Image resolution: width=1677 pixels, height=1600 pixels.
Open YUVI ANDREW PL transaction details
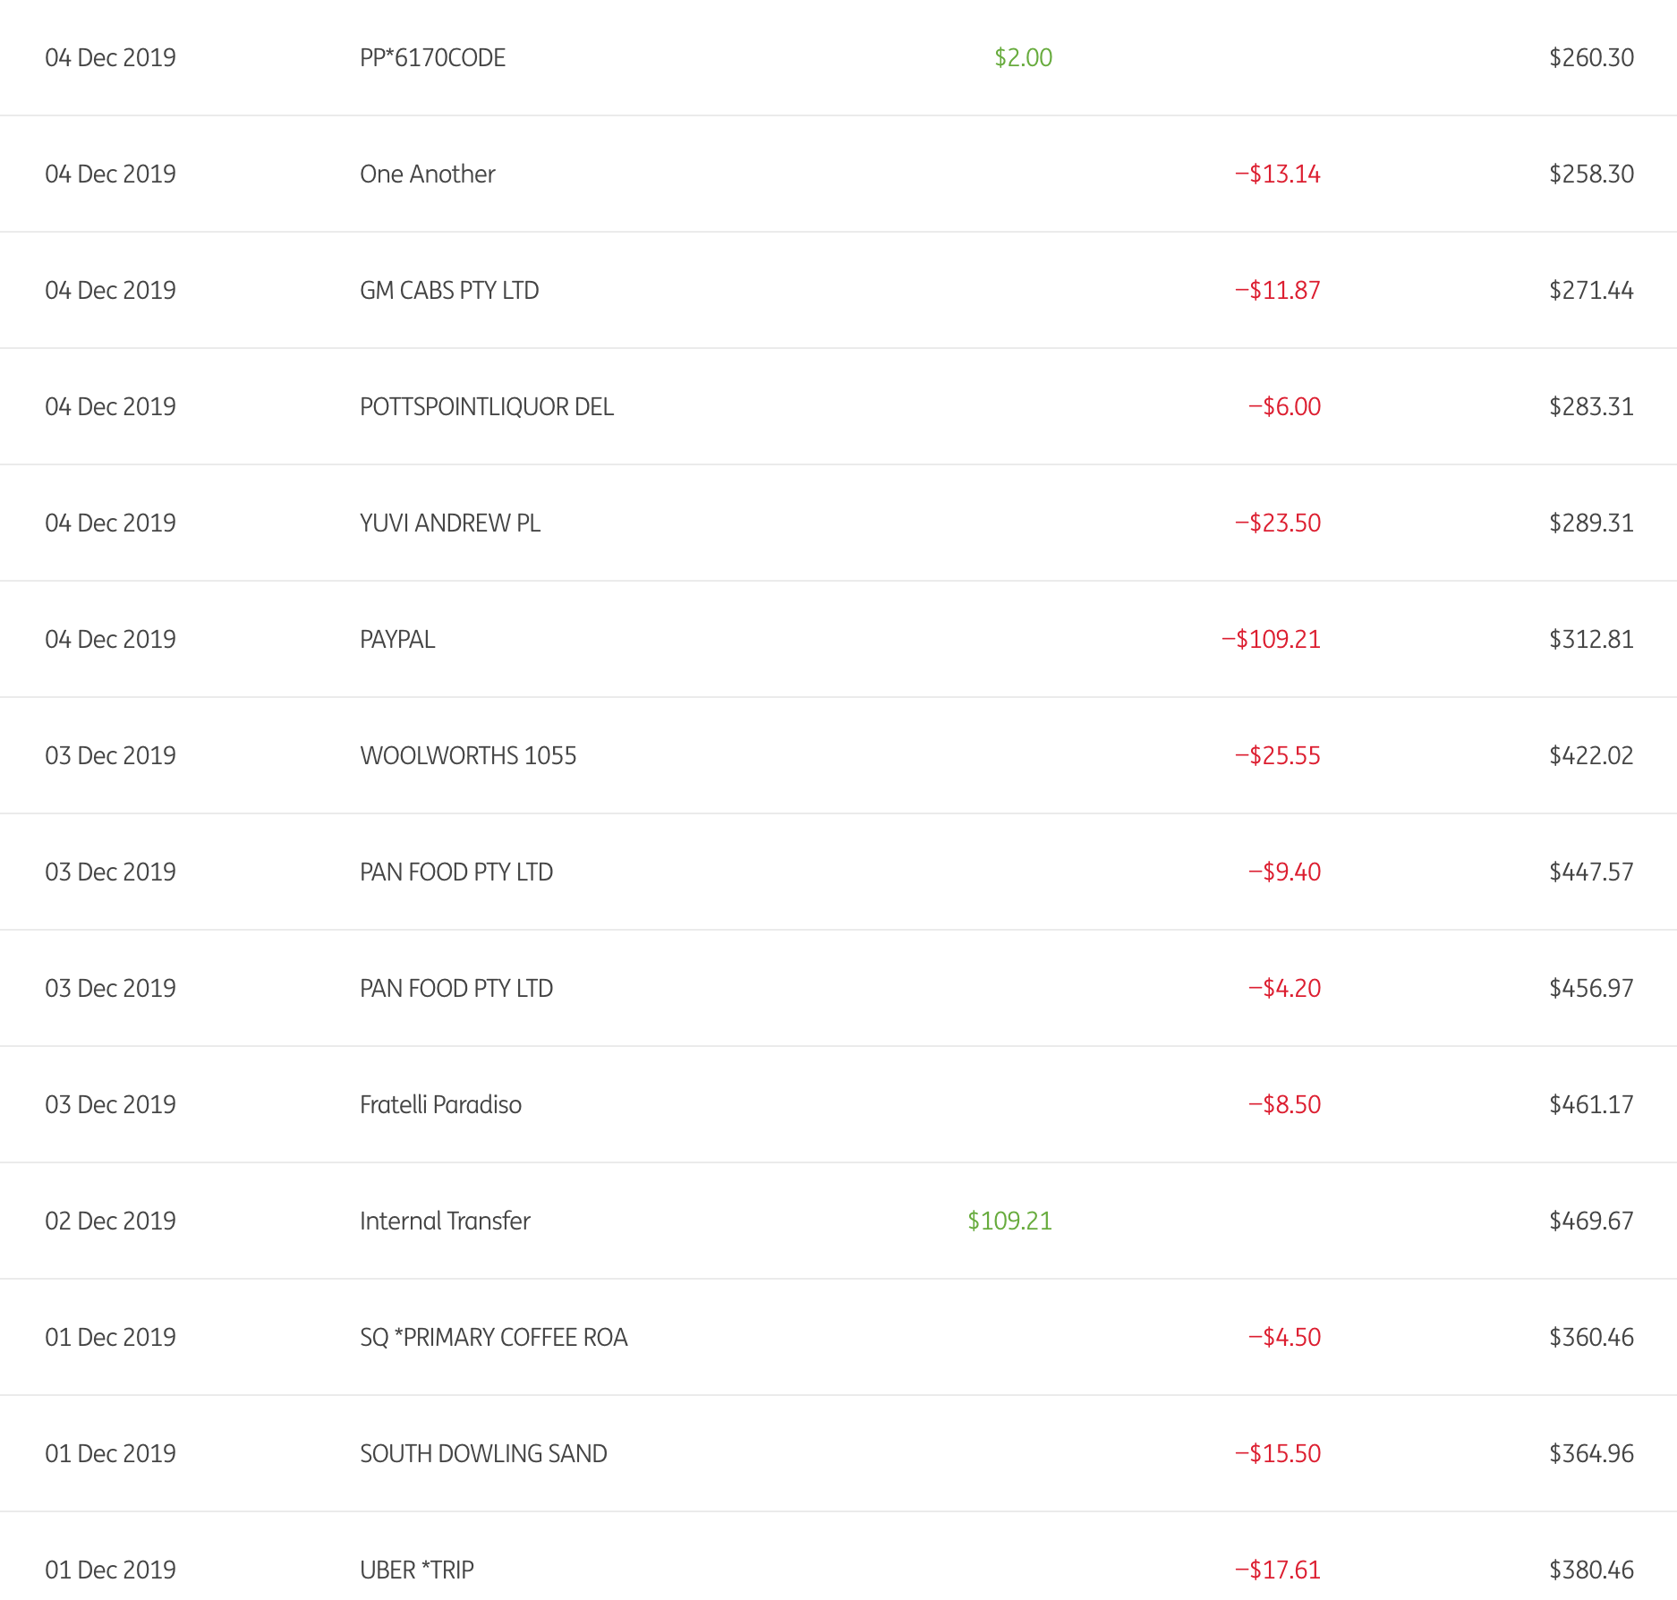pos(449,523)
